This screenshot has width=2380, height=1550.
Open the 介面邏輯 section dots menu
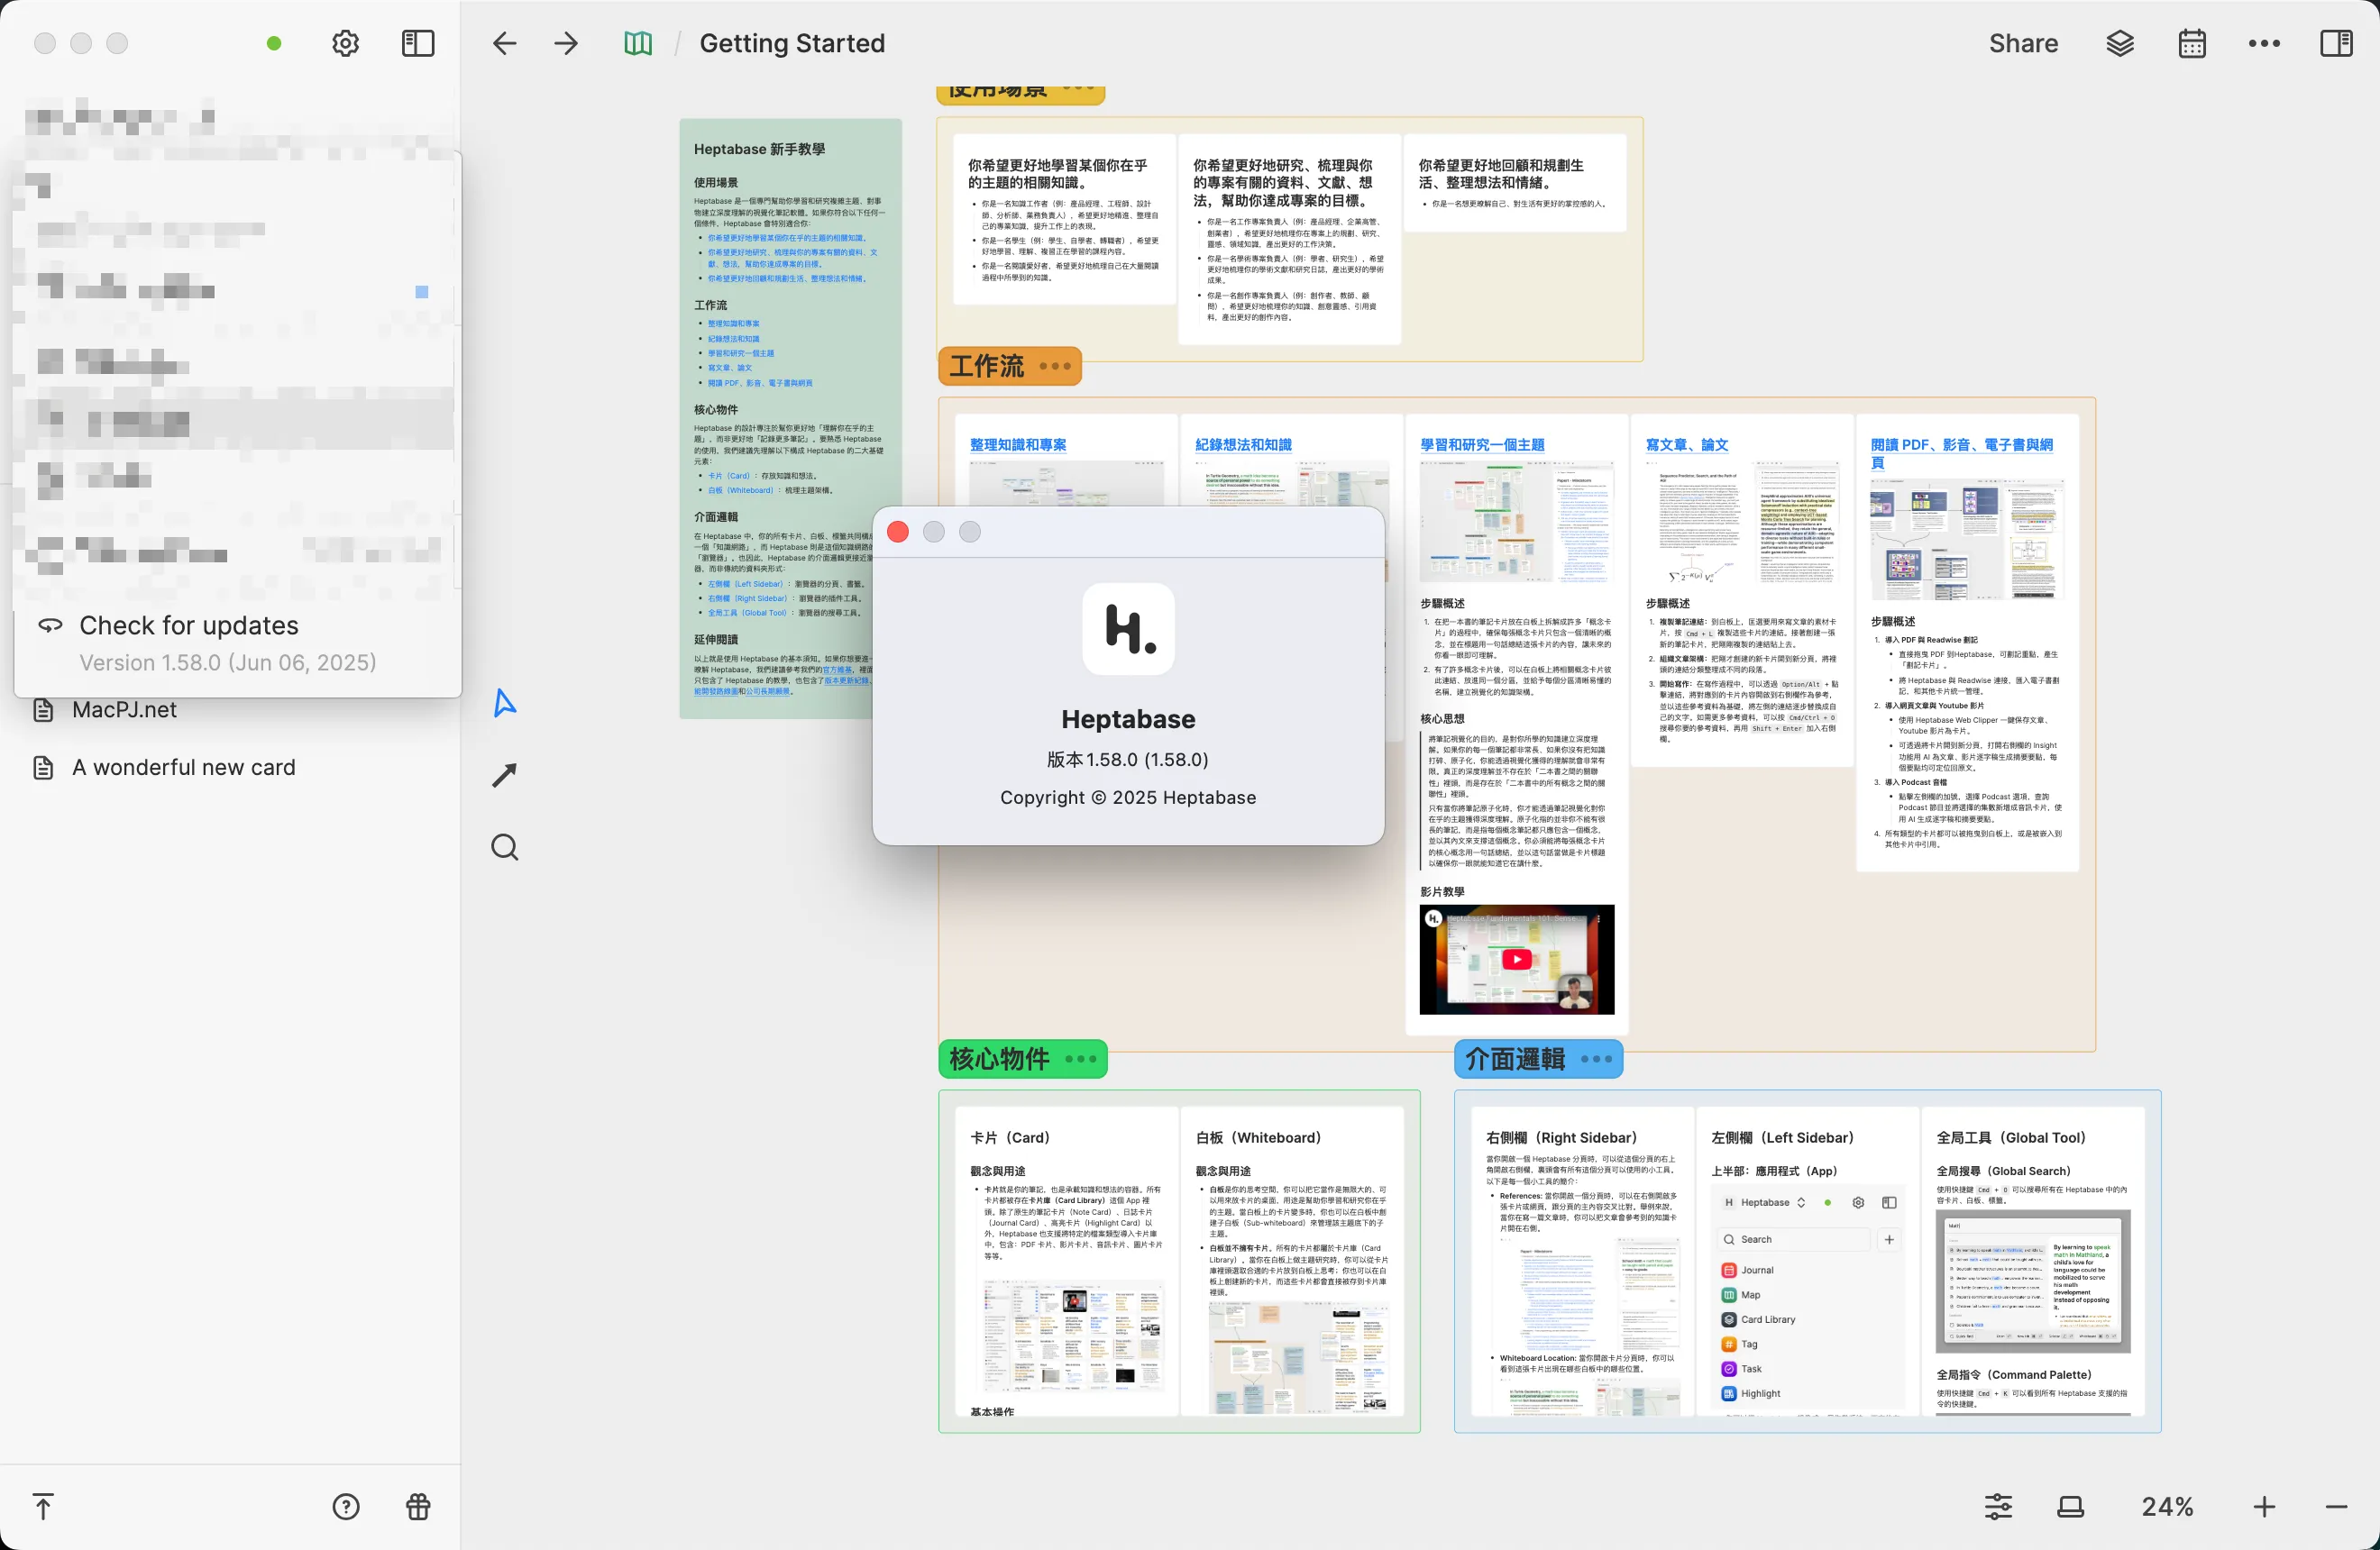point(1596,1059)
